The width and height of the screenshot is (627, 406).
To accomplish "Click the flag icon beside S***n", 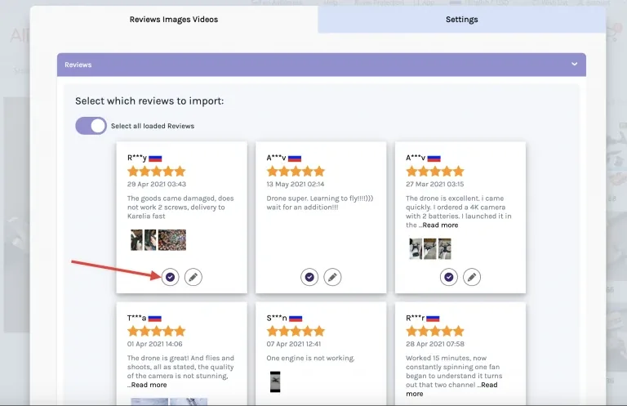I will pyautogui.click(x=296, y=319).
